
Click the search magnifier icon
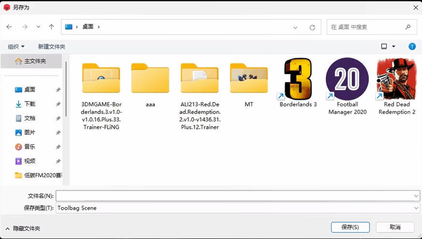pyautogui.click(x=407, y=27)
